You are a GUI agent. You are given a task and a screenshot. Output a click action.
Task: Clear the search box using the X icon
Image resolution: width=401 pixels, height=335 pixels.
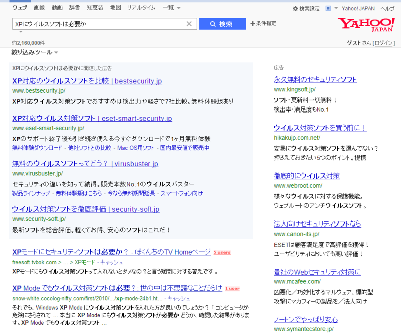(189, 24)
